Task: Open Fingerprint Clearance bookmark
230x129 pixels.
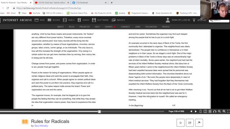Action: tap(138, 13)
